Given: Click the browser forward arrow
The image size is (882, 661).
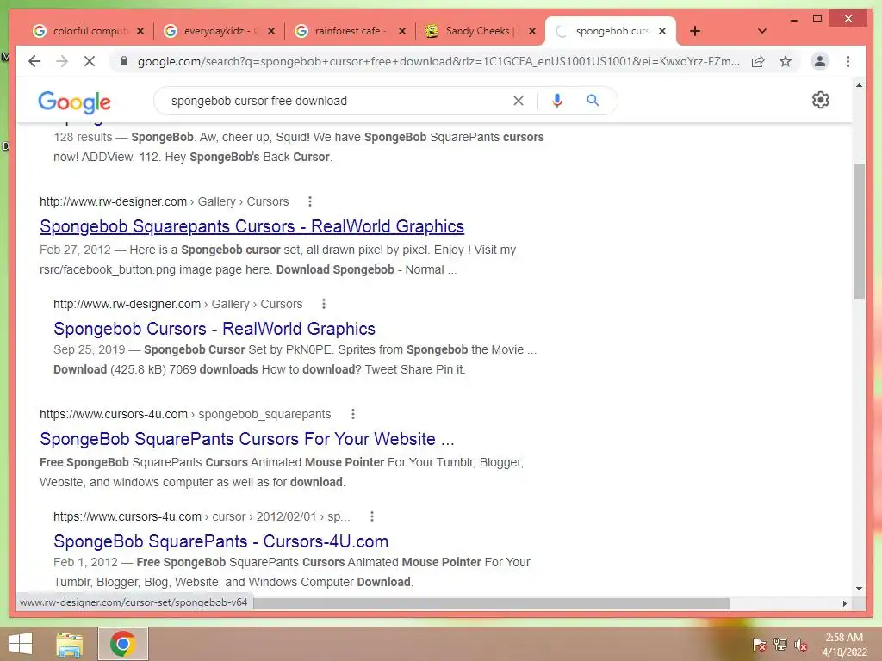Looking at the screenshot, I should (62, 61).
